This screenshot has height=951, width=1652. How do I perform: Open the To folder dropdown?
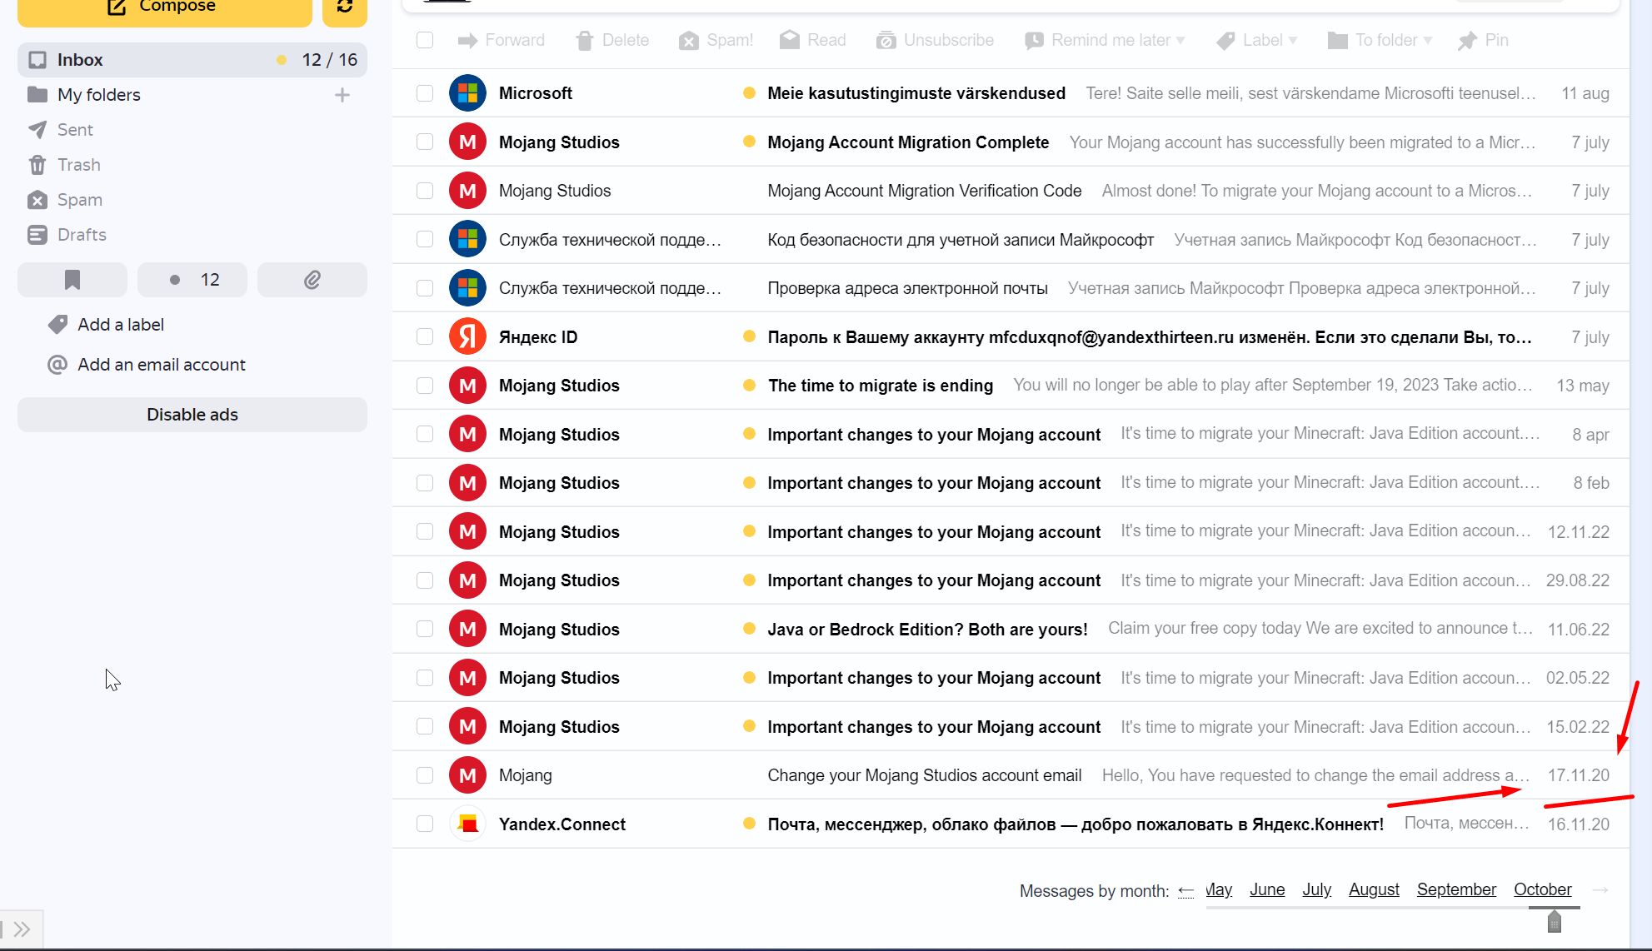[1380, 40]
